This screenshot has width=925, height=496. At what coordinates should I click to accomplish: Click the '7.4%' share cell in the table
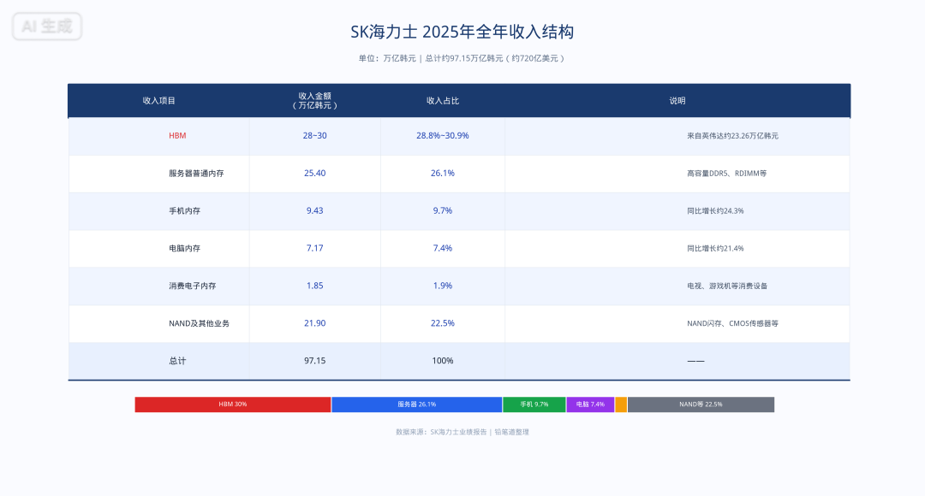[443, 248]
